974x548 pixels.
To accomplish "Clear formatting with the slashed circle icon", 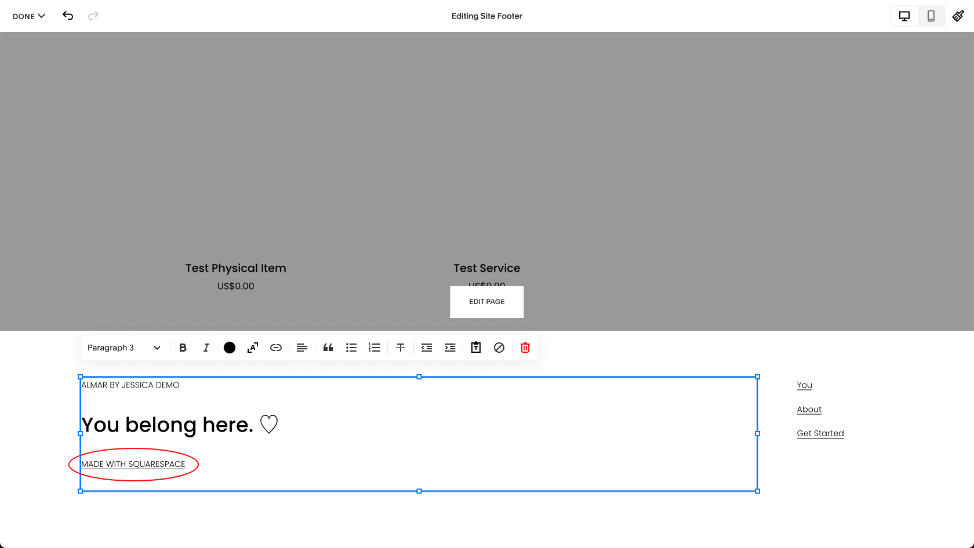I will pyautogui.click(x=499, y=348).
